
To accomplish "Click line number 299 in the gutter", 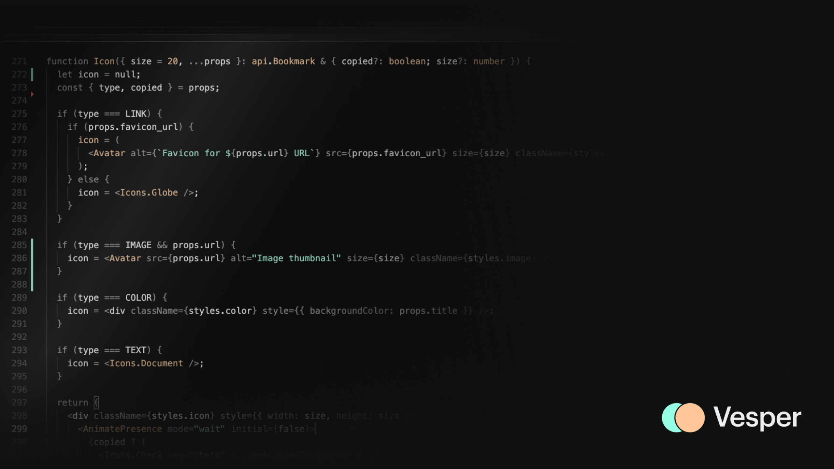I will (19, 429).
